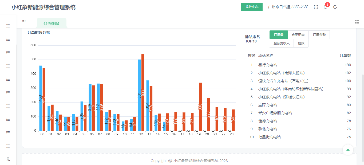Open the grid tabs menu icon
The width and height of the screenshot is (364, 165).
357,22
